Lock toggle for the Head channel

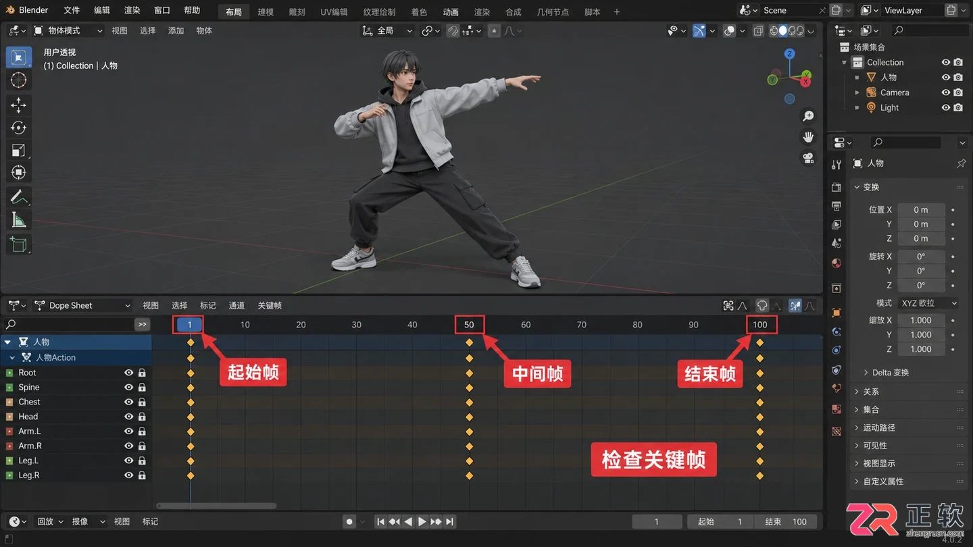click(142, 417)
